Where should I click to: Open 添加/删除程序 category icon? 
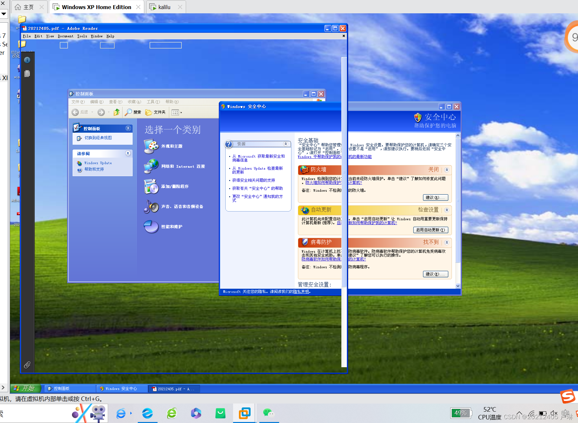pyautogui.click(x=151, y=187)
